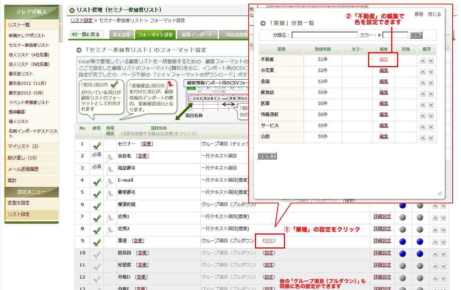
Task: Click the up arrow in 医療 row
Action: (x=423, y=105)
